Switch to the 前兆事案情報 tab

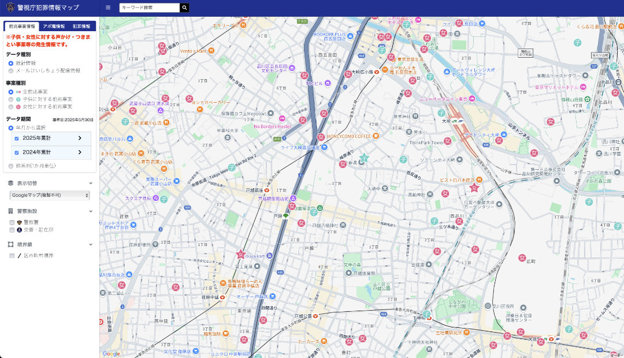tap(22, 26)
